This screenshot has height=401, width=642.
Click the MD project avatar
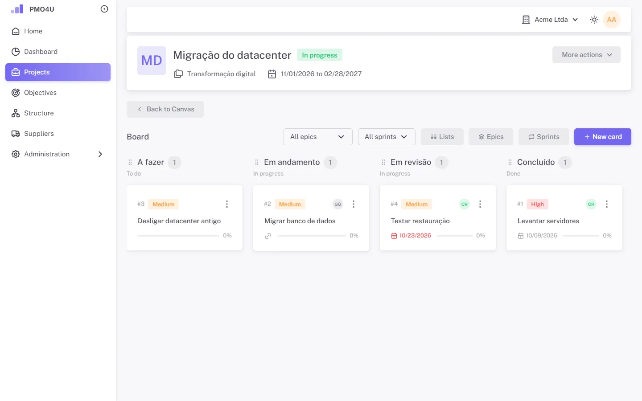(x=152, y=61)
